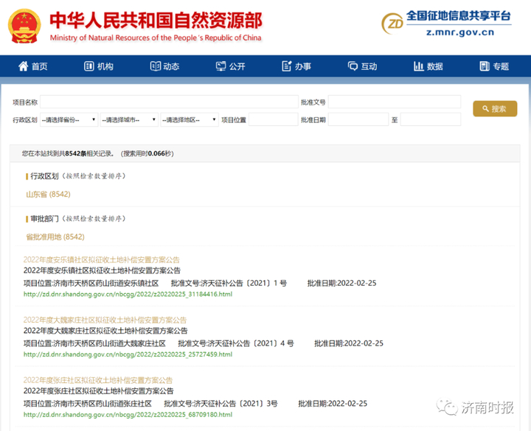Filter results by 山东省 (8542)
The image size is (531, 431).
tap(48, 195)
